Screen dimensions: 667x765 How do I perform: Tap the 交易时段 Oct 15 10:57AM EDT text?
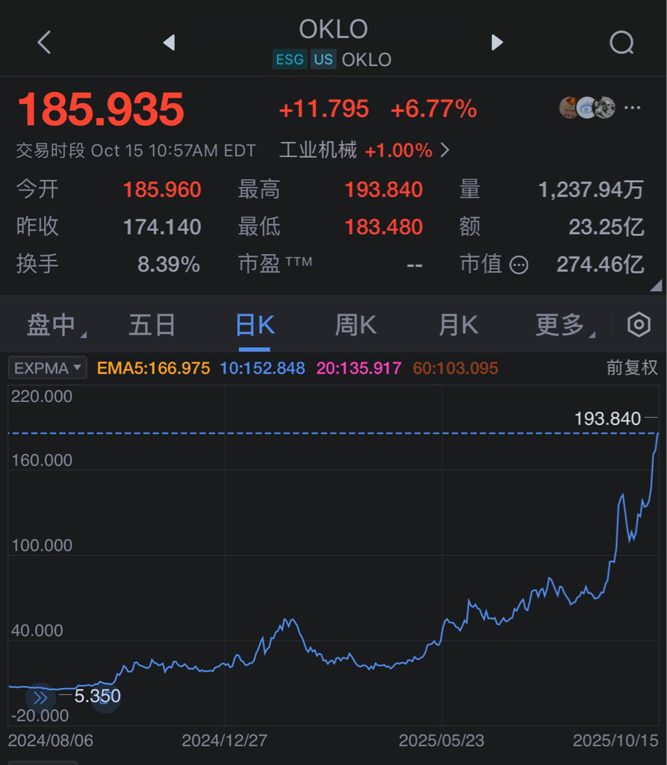[136, 150]
